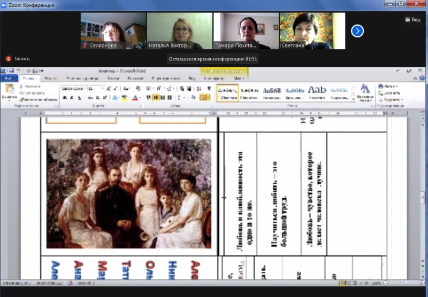Switch to the Insert ribbon tab

pos(51,79)
